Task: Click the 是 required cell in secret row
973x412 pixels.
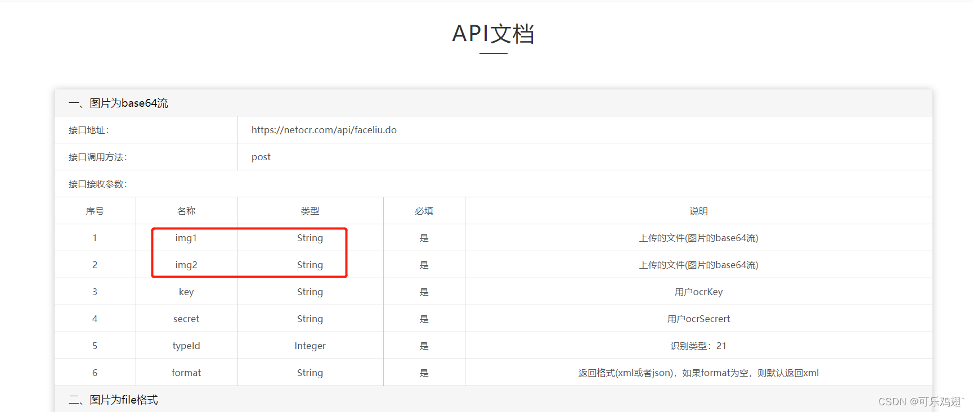Action: 424,319
